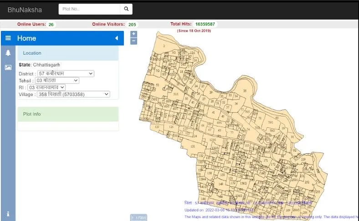Select plot 131 on the map

pyautogui.click(x=193, y=146)
